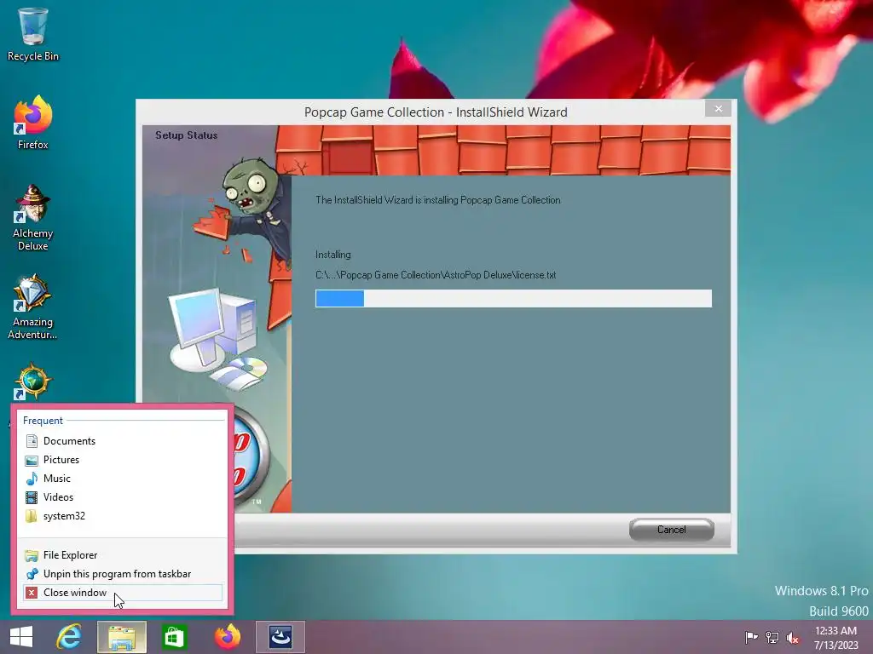Click the File Explorer taskbar icon
Screen dimensions: 873x654
(122, 637)
